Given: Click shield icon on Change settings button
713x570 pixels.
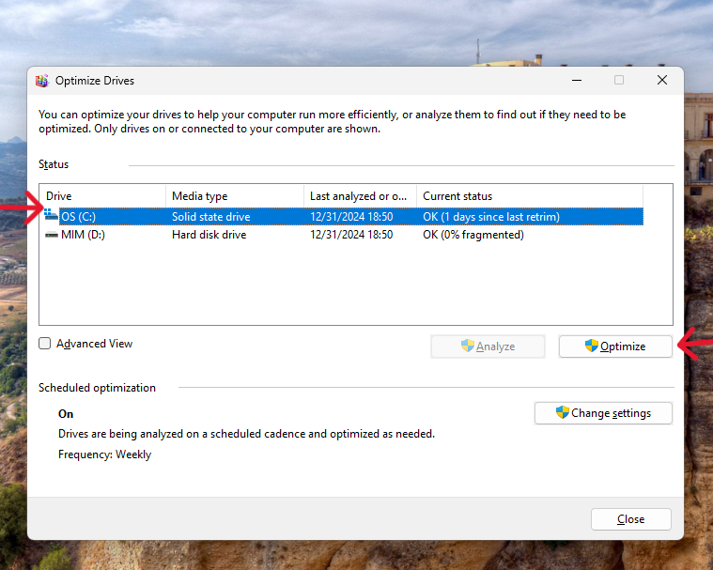Looking at the screenshot, I should [562, 412].
